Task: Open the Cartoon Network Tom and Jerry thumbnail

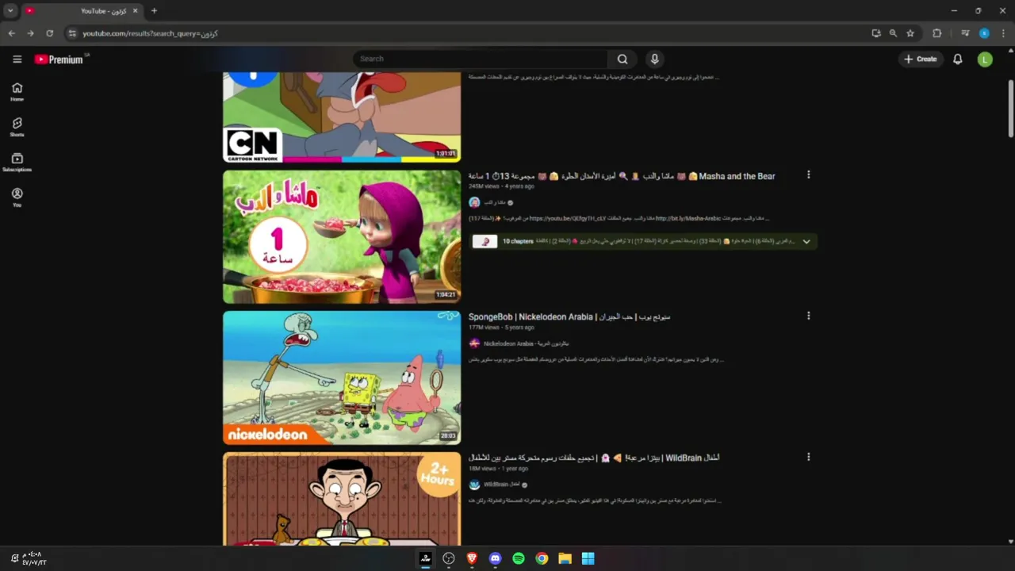Action: (x=342, y=117)
